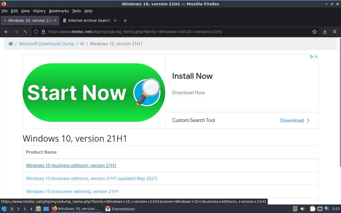Screen dimensions: 341x213
Task: Open the Tools menu
Action: tap(76, 11)
